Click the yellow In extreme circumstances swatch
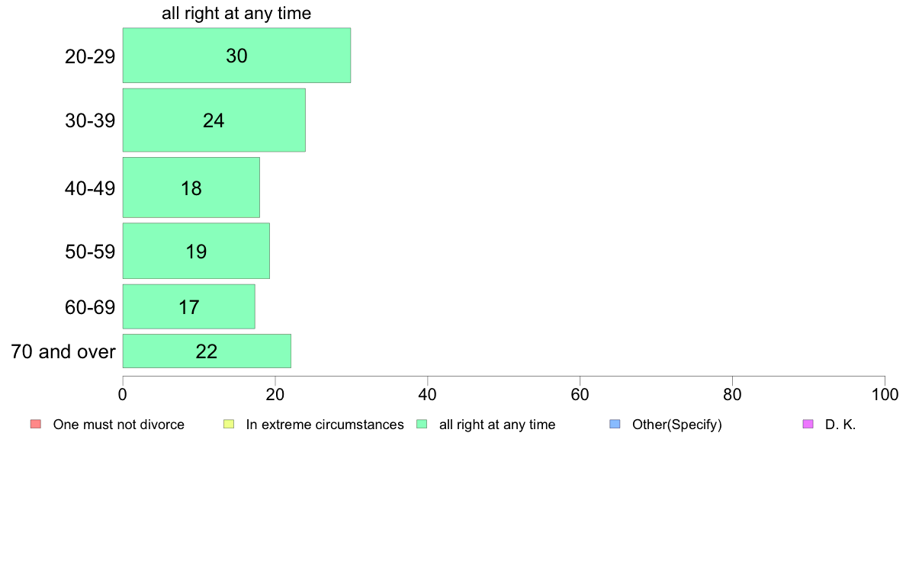The image size is (906, 561). point(229,424)
